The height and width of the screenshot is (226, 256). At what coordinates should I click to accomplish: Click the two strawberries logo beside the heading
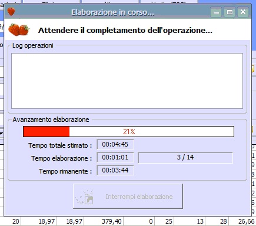pyautogui.click(x=19, y=30)
